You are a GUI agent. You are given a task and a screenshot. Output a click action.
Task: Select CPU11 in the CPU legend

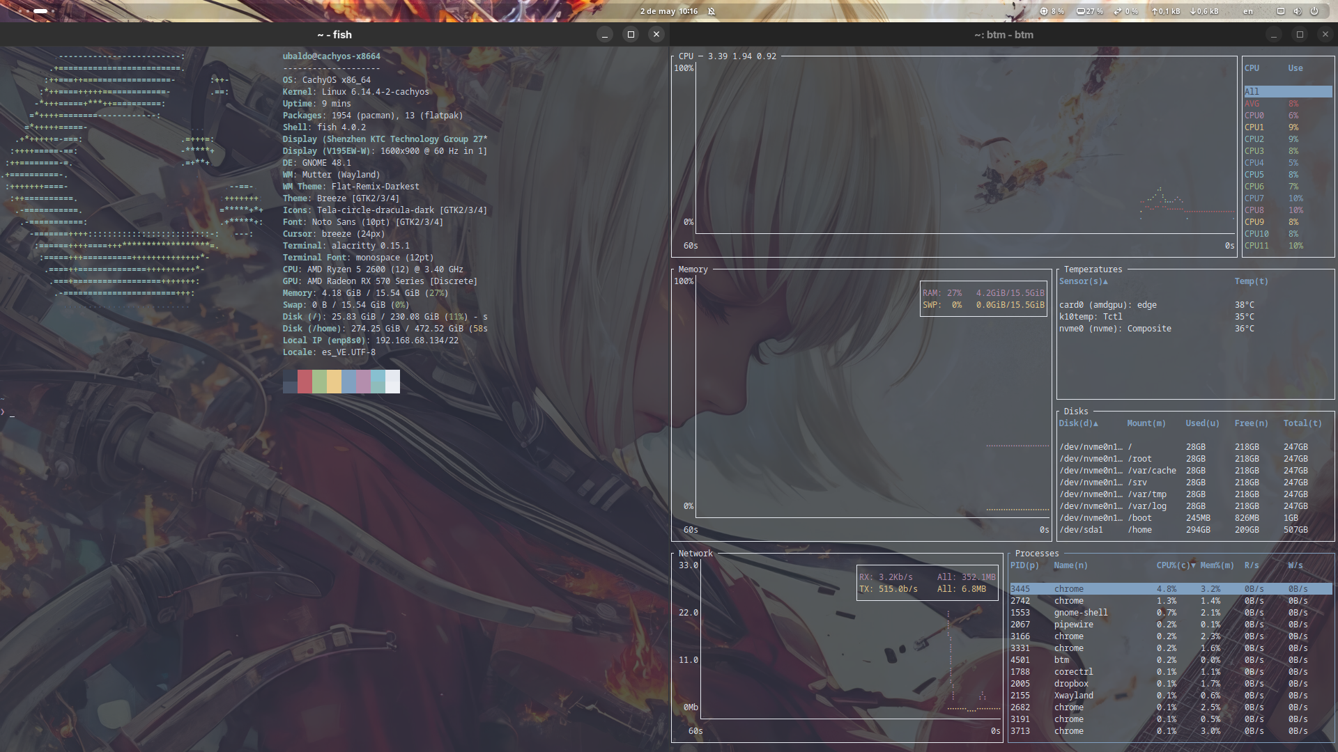[x=1288, y=246]
